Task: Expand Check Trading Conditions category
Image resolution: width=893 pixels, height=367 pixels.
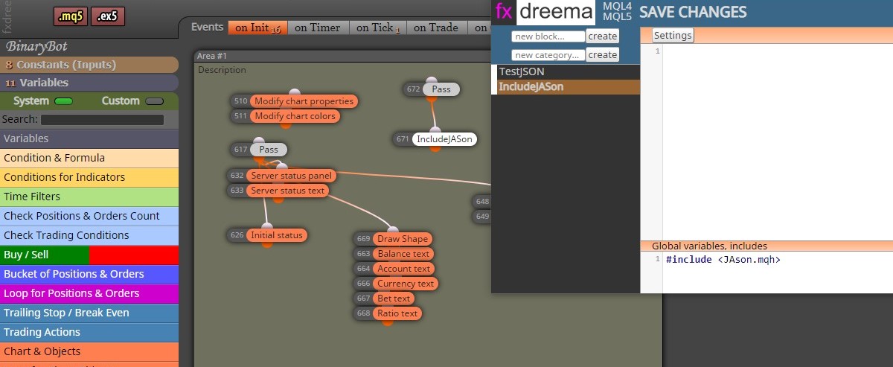Action: [x=89, y=235]
